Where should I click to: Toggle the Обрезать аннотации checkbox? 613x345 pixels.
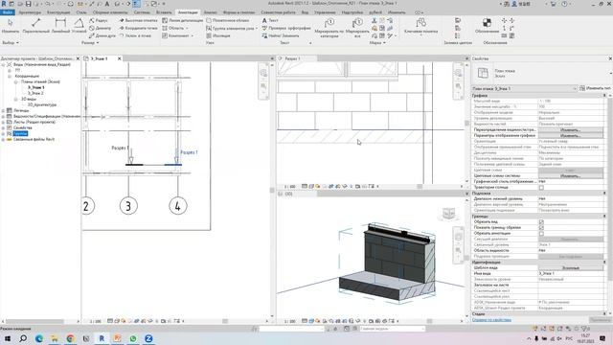coord(541,234)
